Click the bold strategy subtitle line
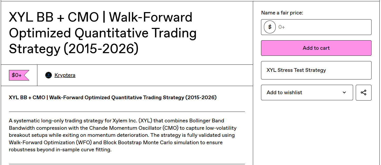This screenshot has width=381, height=165. pos(113,98)
